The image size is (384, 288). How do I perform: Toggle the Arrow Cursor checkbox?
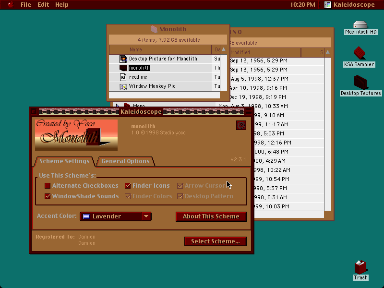[x=180, y=186]
